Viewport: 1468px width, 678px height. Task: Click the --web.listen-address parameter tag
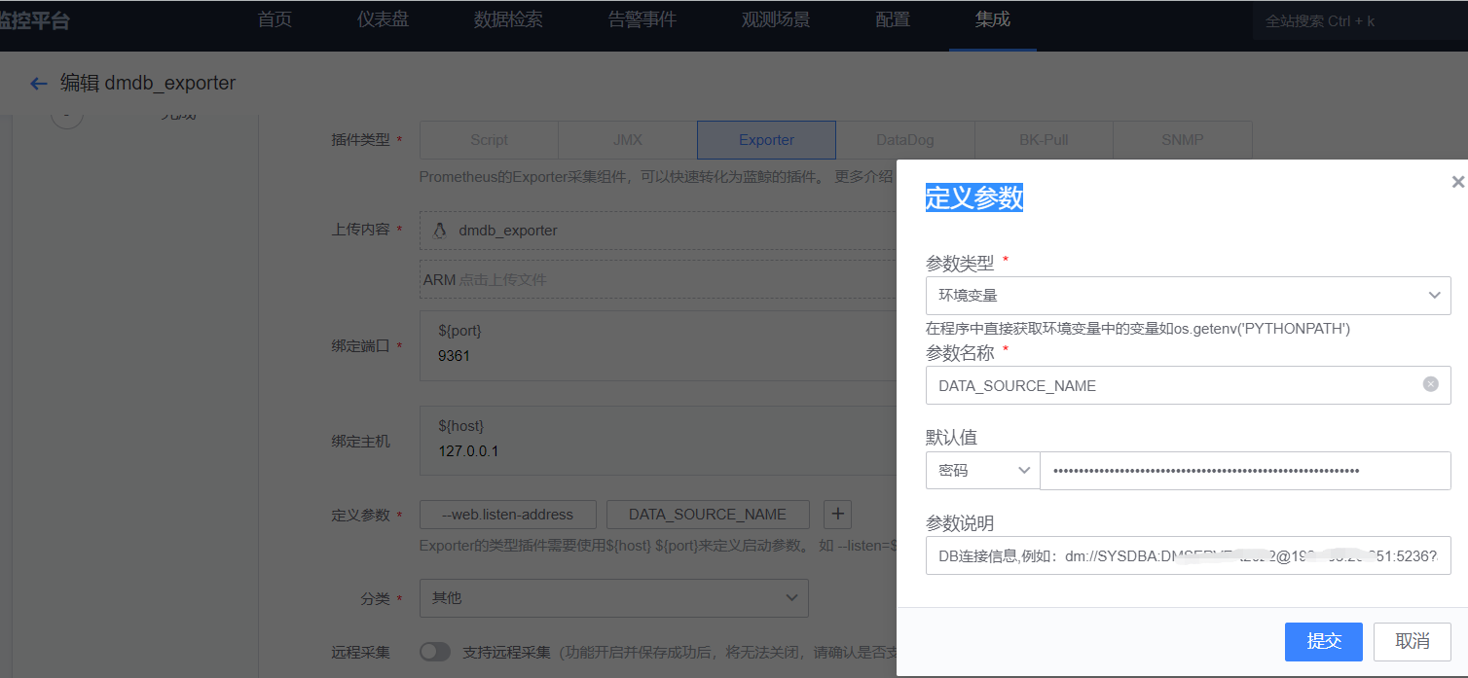[x=507, y=515]
